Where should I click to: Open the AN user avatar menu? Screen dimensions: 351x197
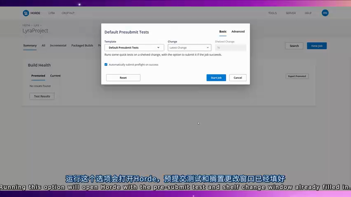tap(325, 13)
